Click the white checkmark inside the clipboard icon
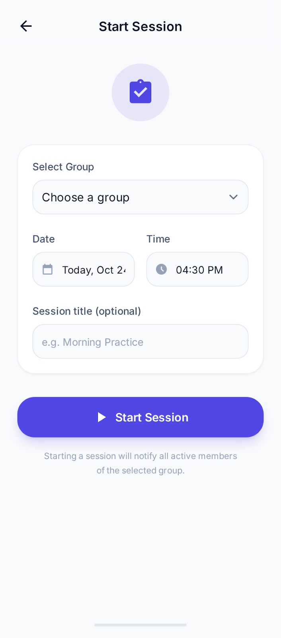 pos(140,93)
